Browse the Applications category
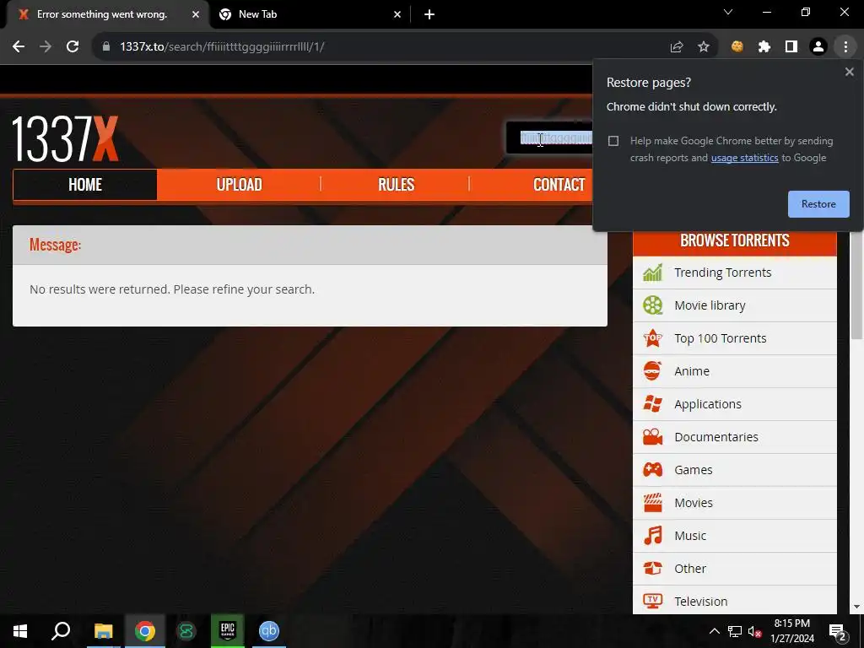Screen dimensions: 864x648 click(708, 404)
